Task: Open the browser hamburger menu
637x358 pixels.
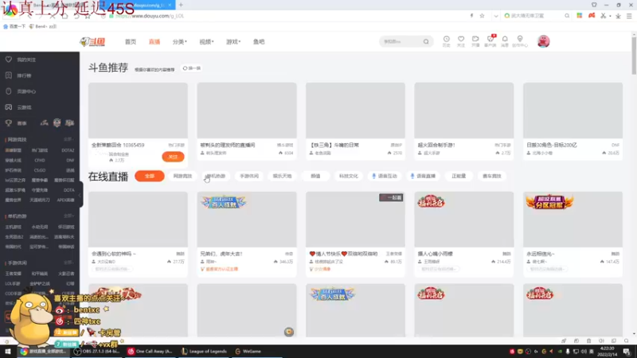Action: 629,16
